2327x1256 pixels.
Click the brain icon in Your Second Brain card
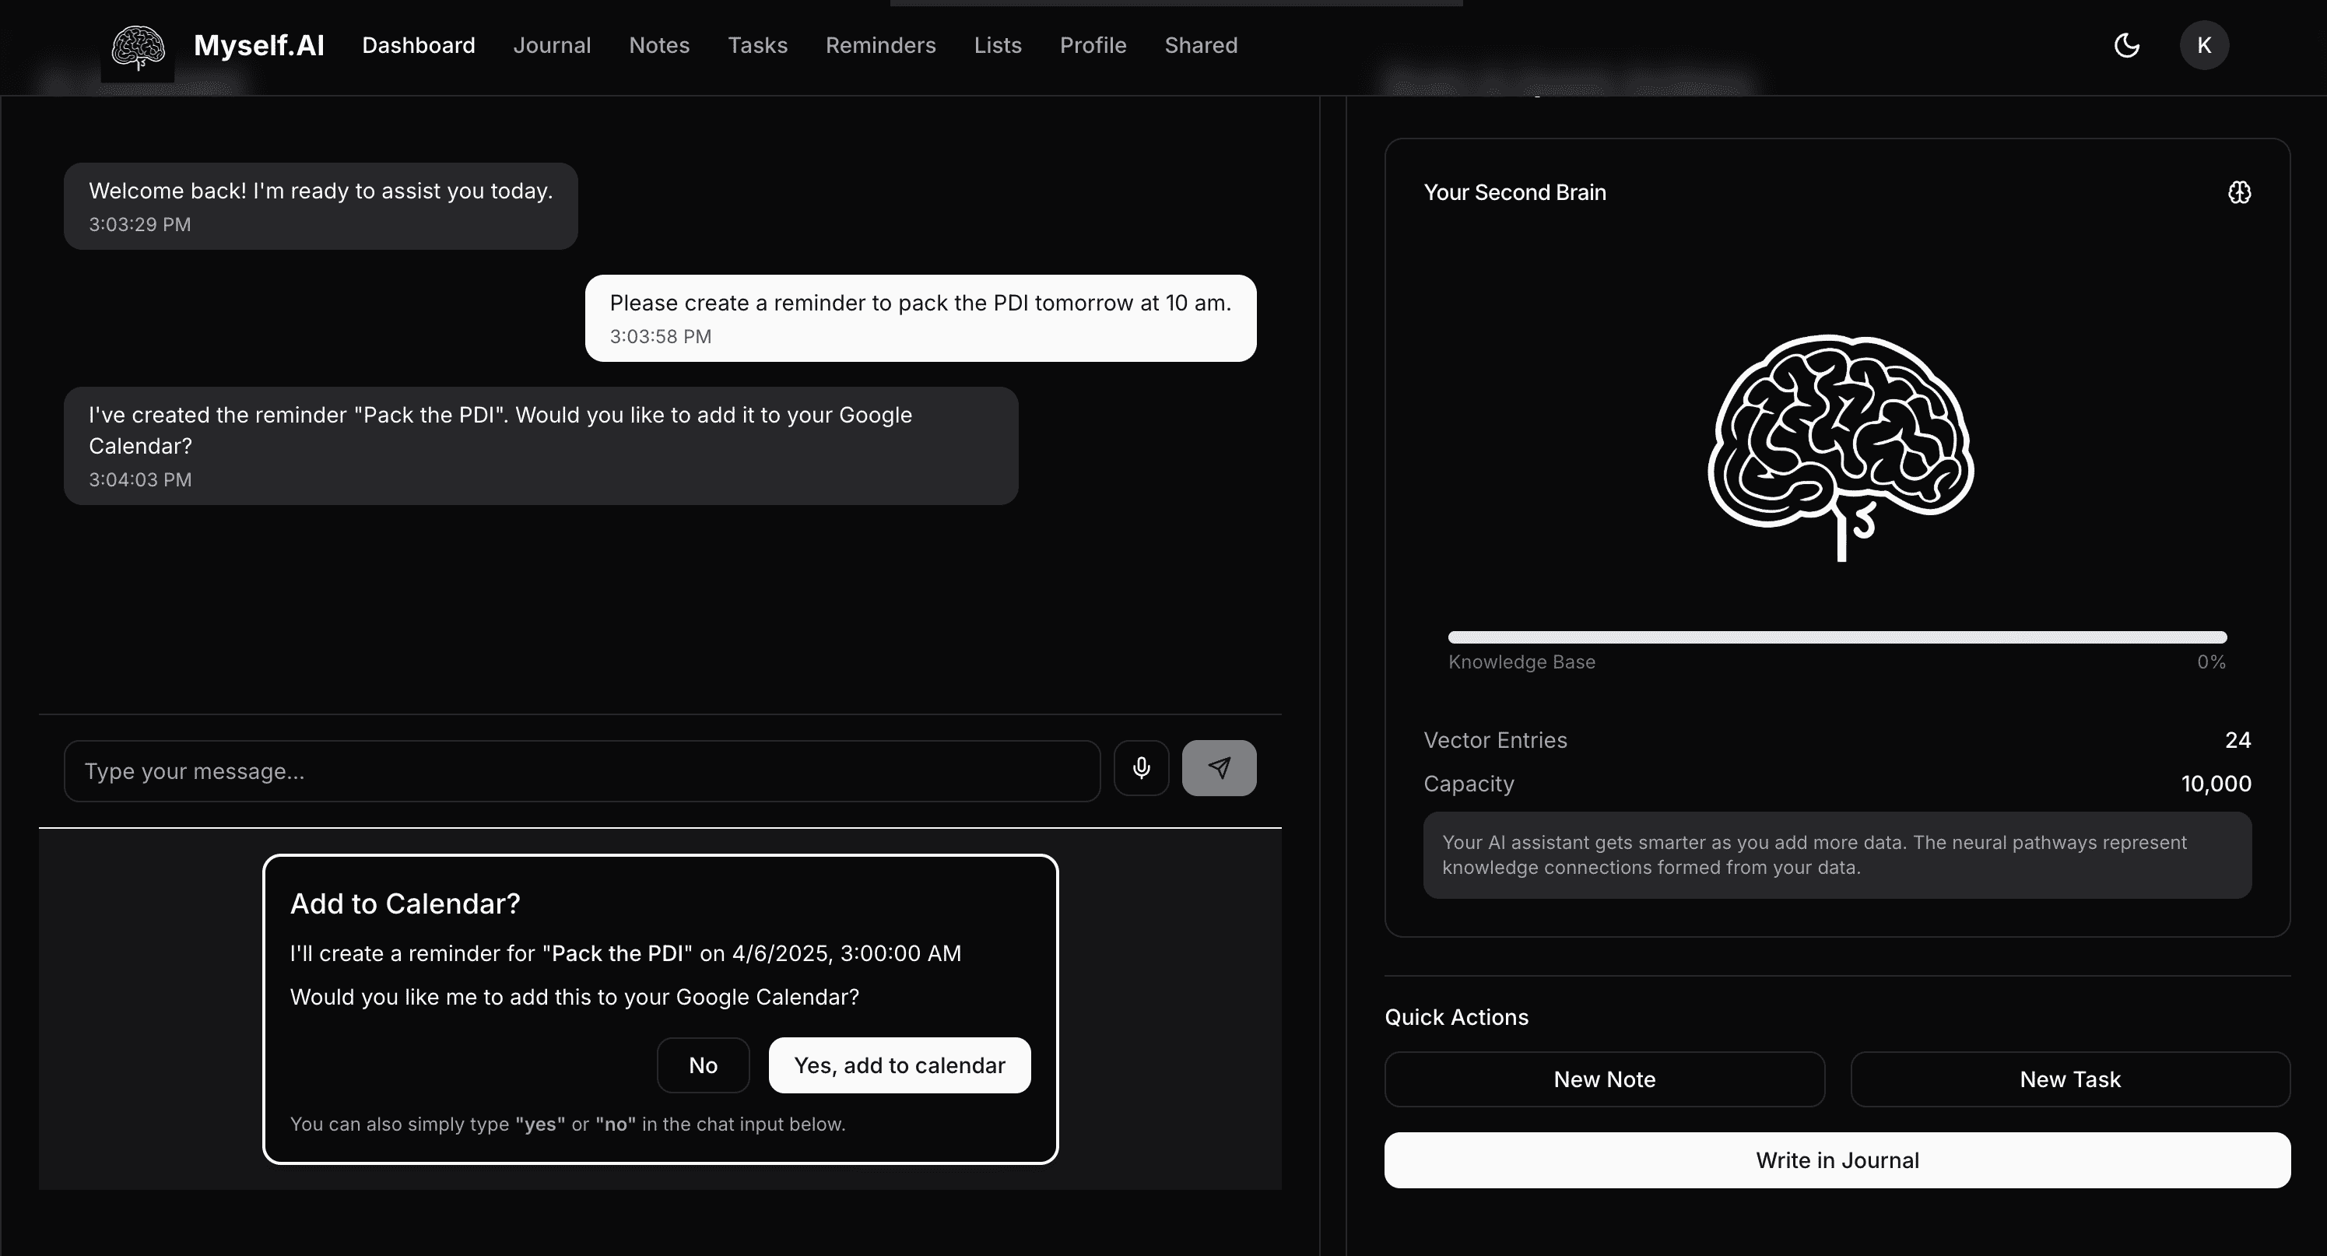[x=2239, y=192]
